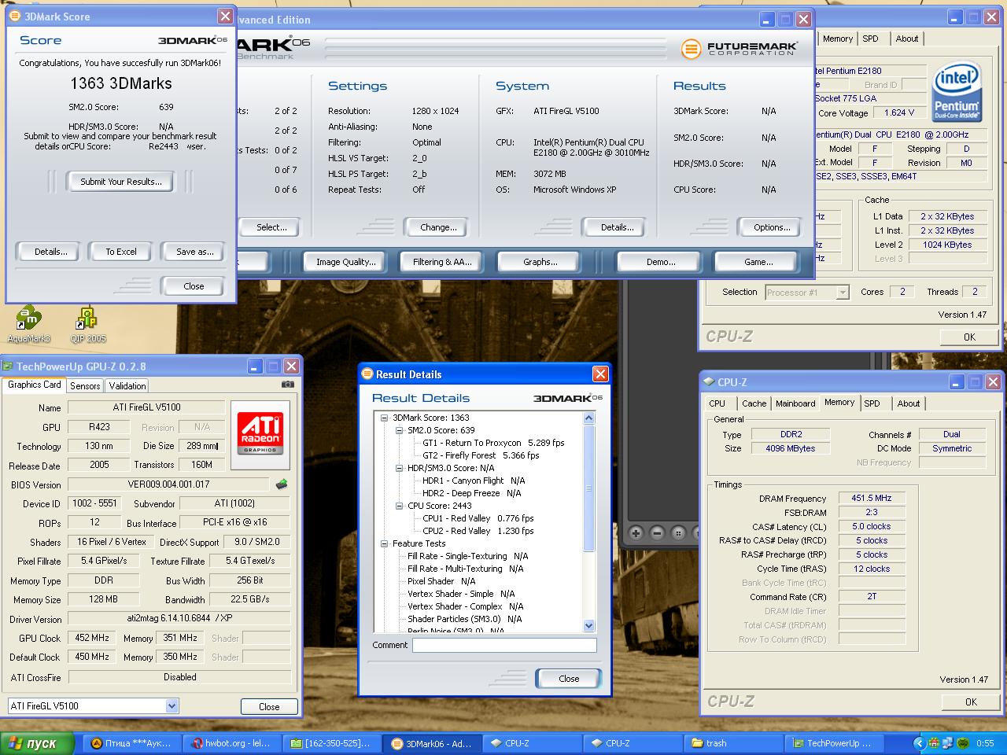Switch to the Sensors tab in GPU-Z
The height and width of the screenshot is (755, 1007).
(85, 386)
